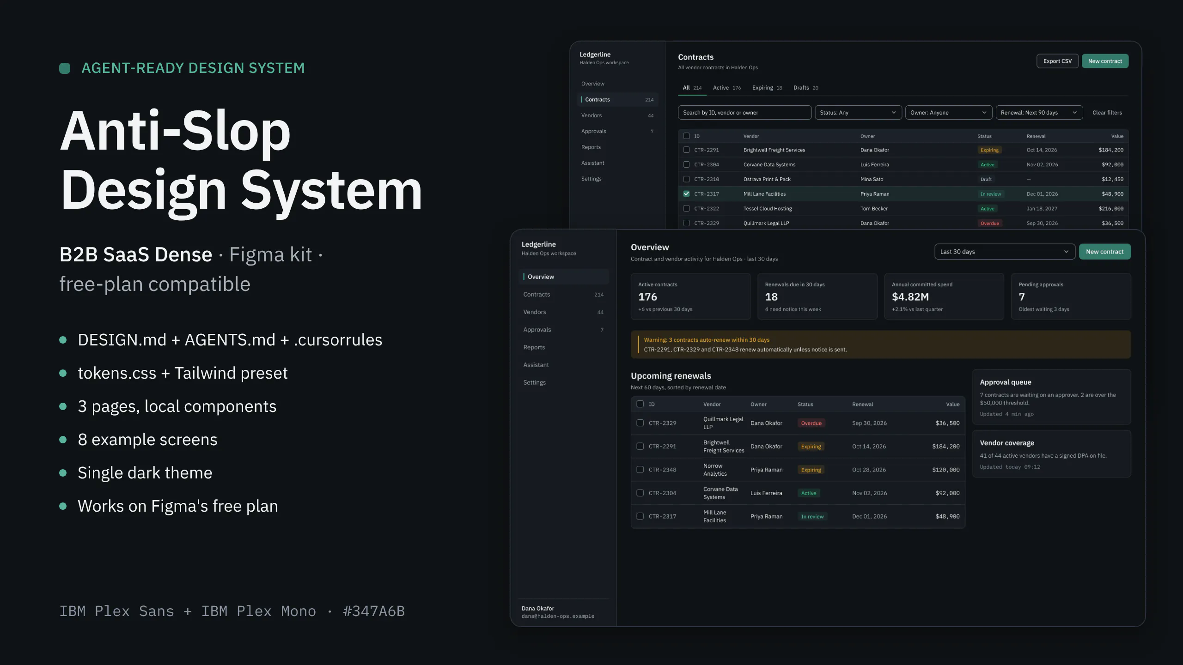Open Vendors in the Overview window sidebar
Image resolution: width=1183 pixels, height=665 pixels.
pyautogui.click(x=563, y=312)
